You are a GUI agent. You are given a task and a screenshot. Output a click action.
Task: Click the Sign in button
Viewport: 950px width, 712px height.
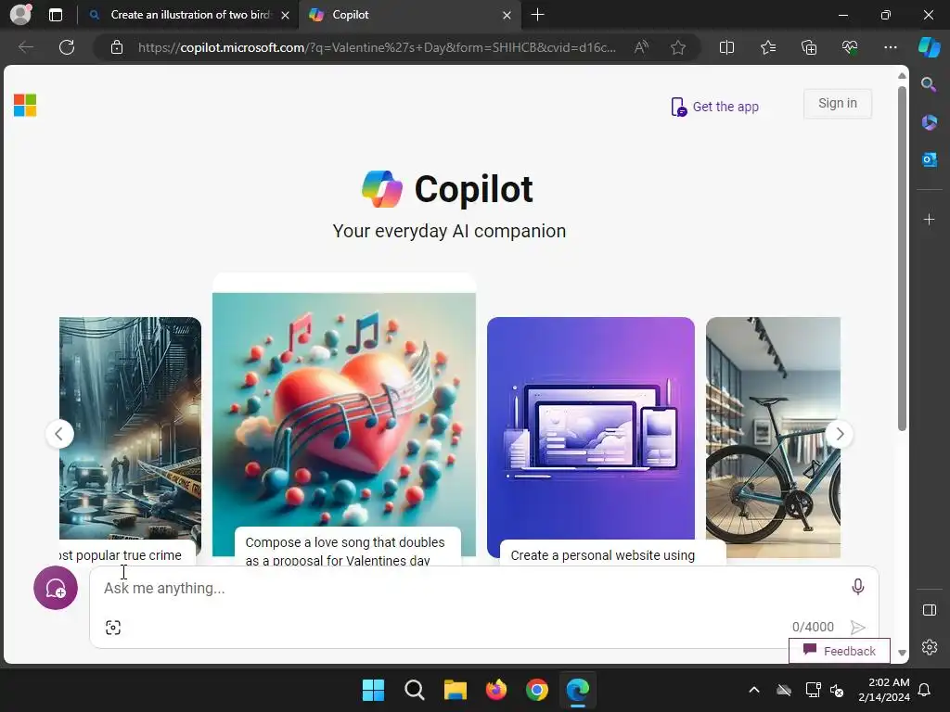point(838,104)
